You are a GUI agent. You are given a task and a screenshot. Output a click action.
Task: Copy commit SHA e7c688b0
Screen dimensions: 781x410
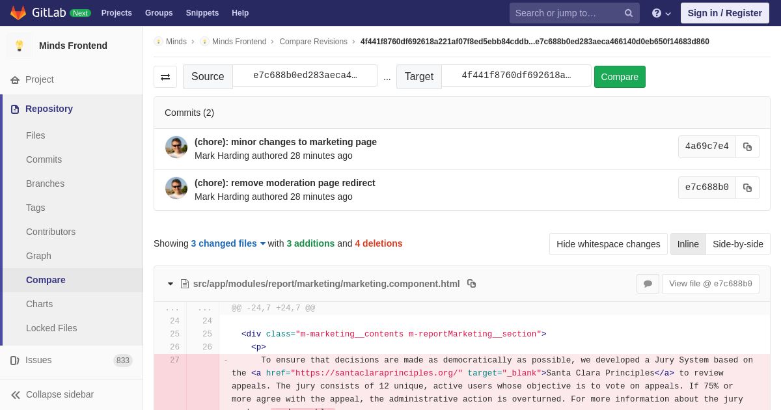[x=747, y=188]
